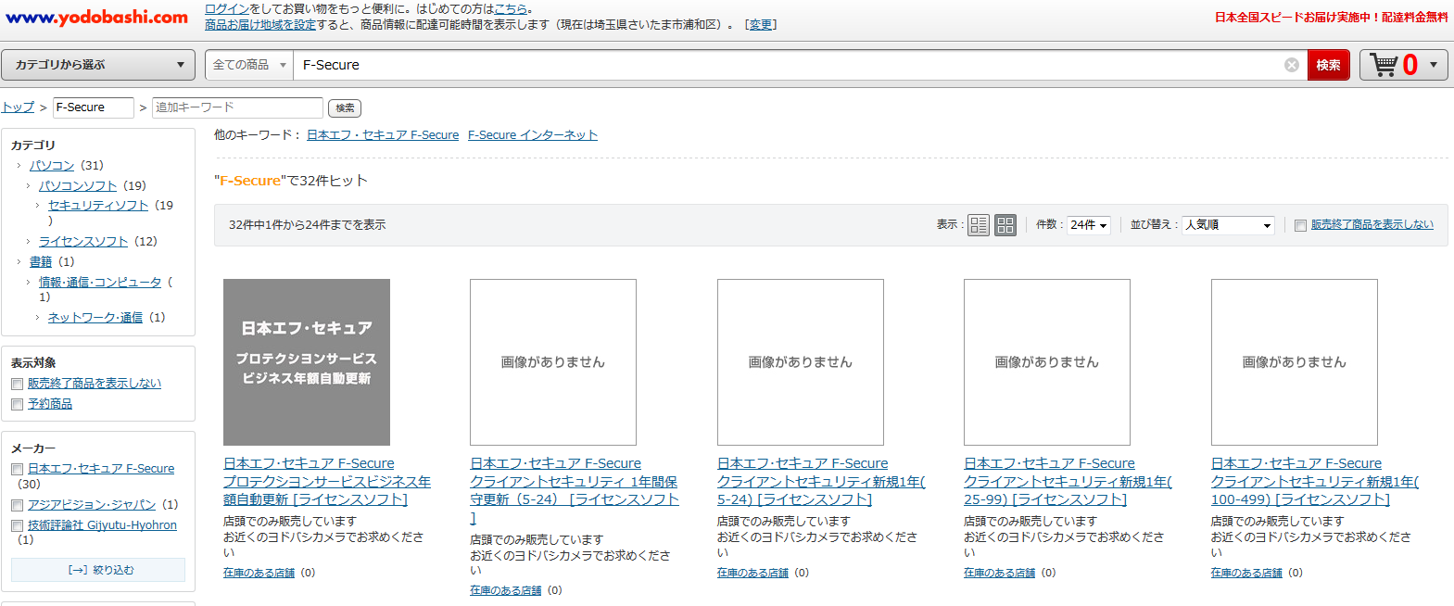Check the 技術評論社 Gijyutu-Hyohron maker checkbox
The height and width of the screenshot is (606, 1454).
click(17, 526)
